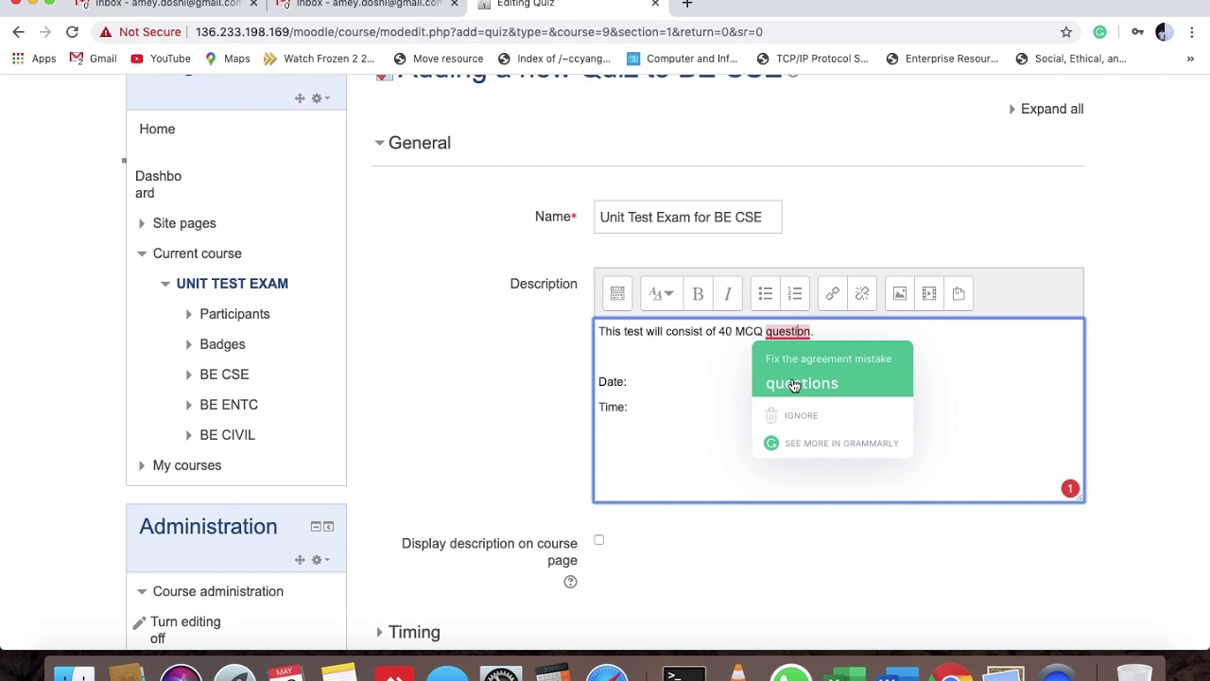The image size is (1210, 681).
Task: Open Gmail bookmark
Action: coord(93,59)
